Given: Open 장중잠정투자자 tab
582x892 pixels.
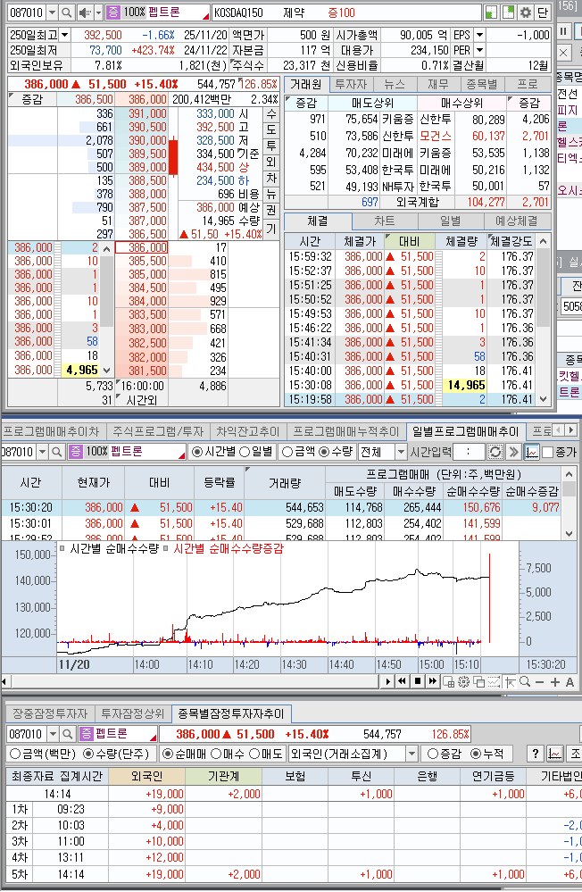Looking at the screenshot, I should tap(50, 713).
